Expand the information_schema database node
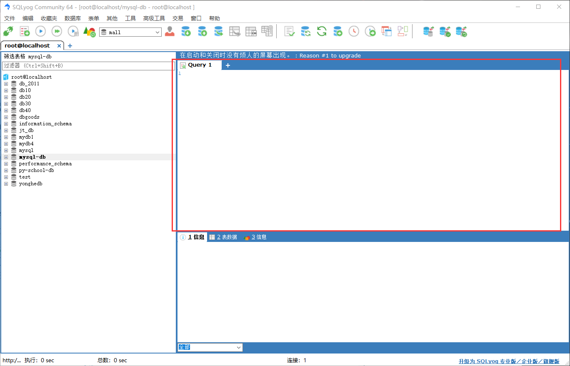 point(6,124)
